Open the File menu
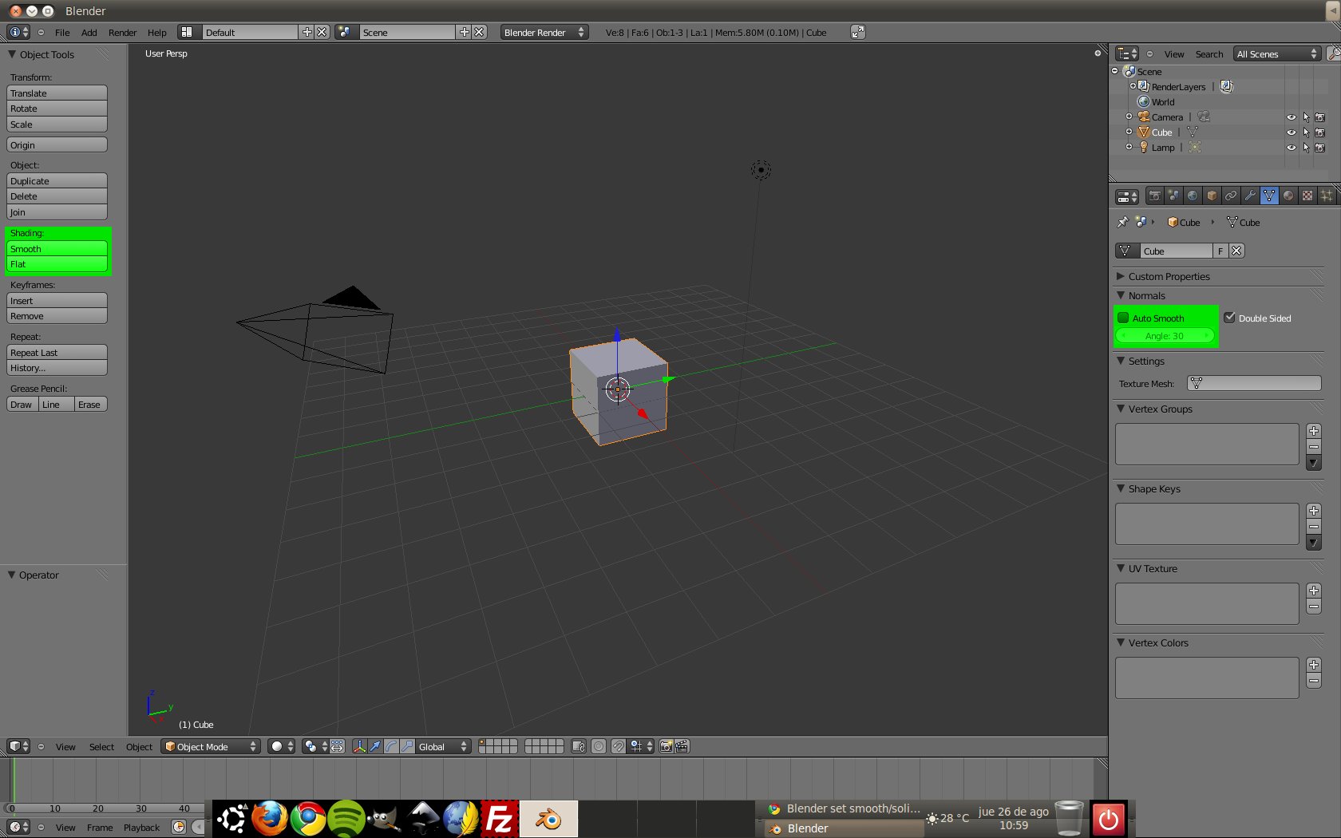 pyautogui.click(x=62, y=33)
